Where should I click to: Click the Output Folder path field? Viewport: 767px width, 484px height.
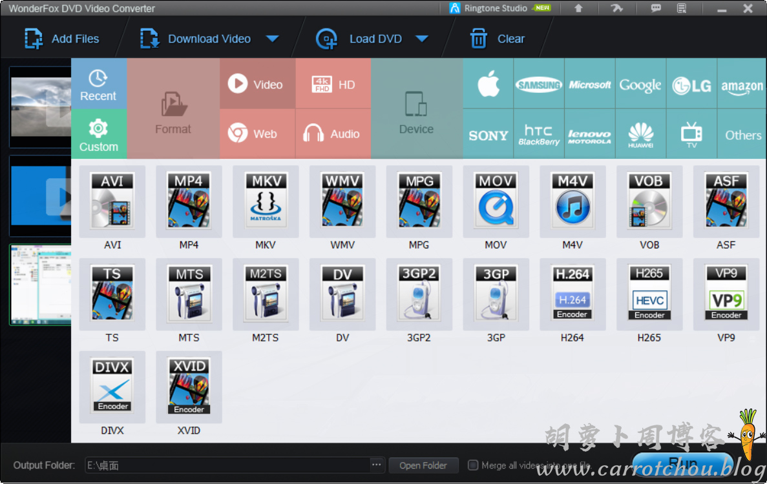pyautogui.click(x=227, y=465)
